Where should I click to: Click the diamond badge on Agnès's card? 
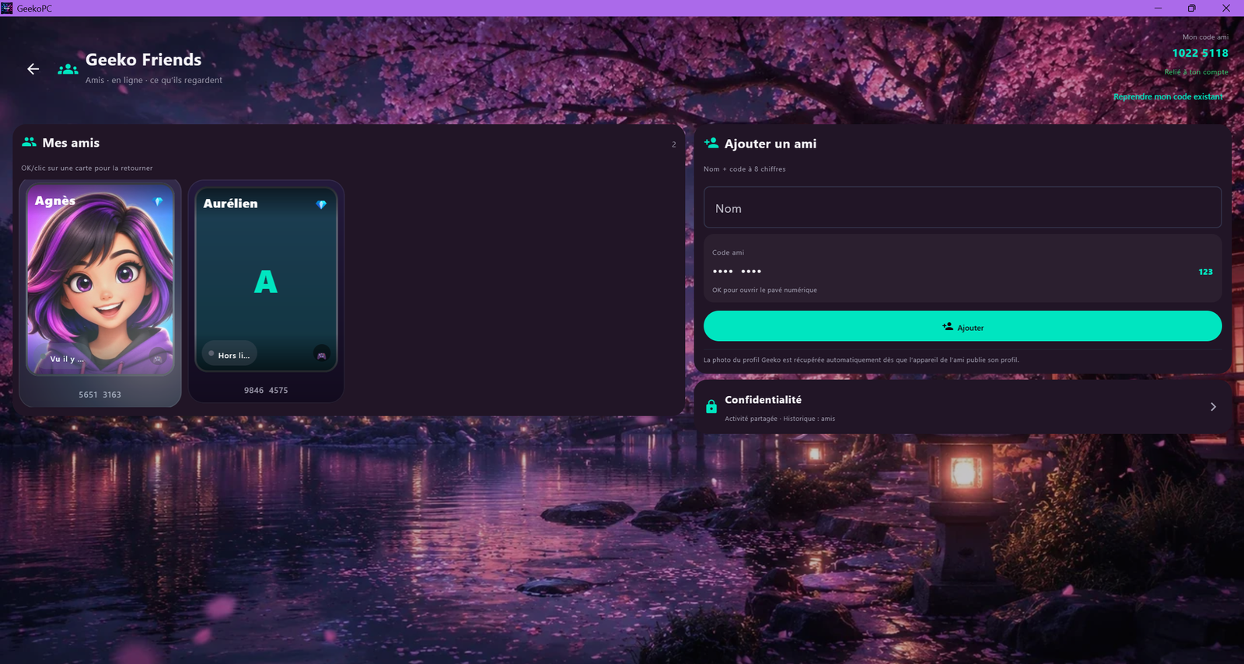click(159, 201)
